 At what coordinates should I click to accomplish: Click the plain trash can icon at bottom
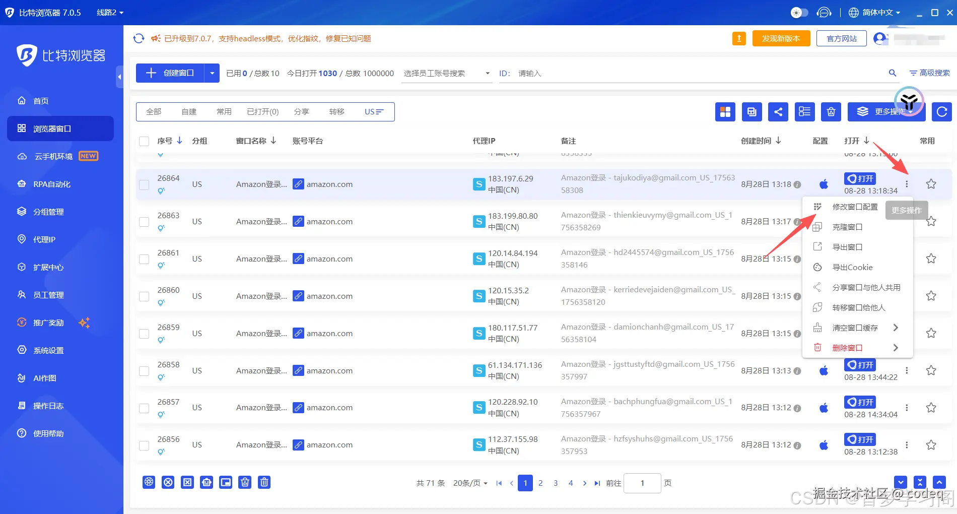tap(264, 482)
